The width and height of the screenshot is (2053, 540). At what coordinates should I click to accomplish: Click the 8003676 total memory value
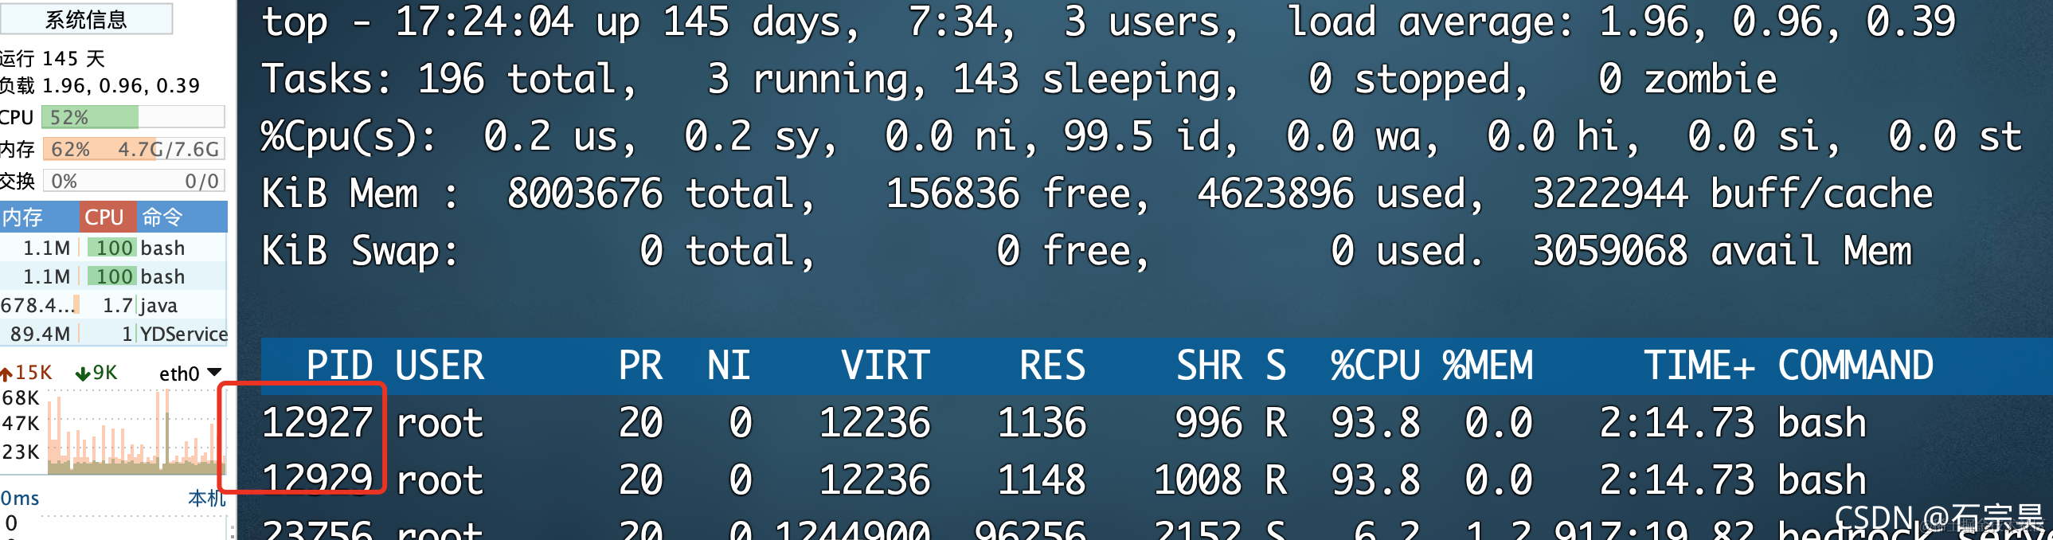click(585, 194)
